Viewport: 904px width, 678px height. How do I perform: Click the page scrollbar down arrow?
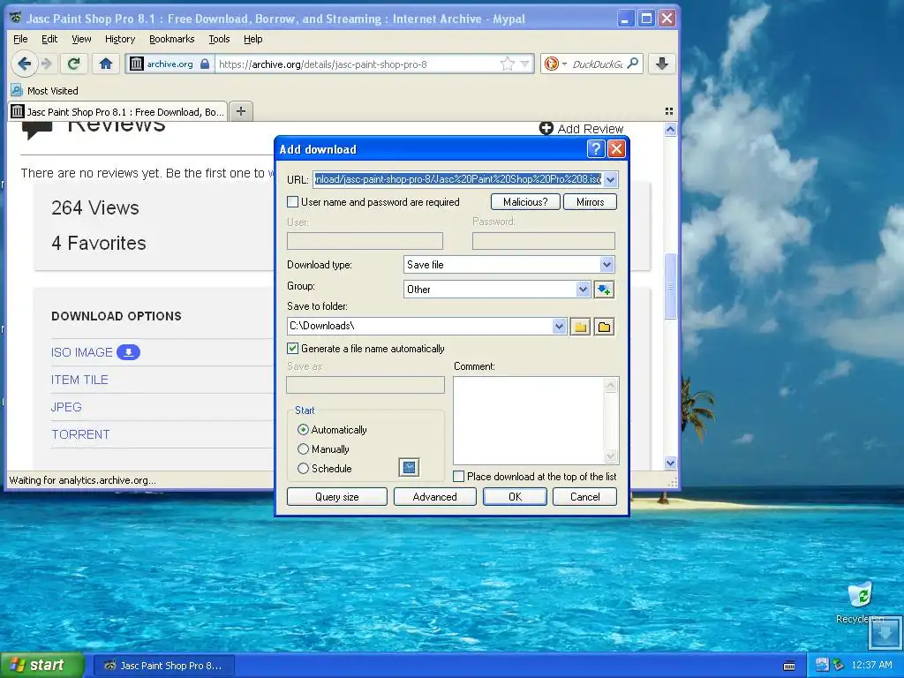[670, 463]
